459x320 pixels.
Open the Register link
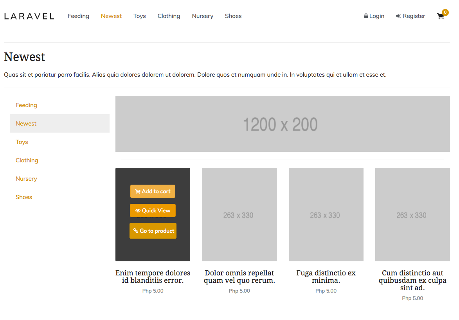[x=410, y=16]
